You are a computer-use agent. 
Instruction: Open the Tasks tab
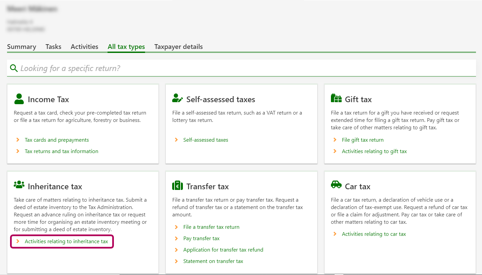pyautogui.click(x=53, y=47)
